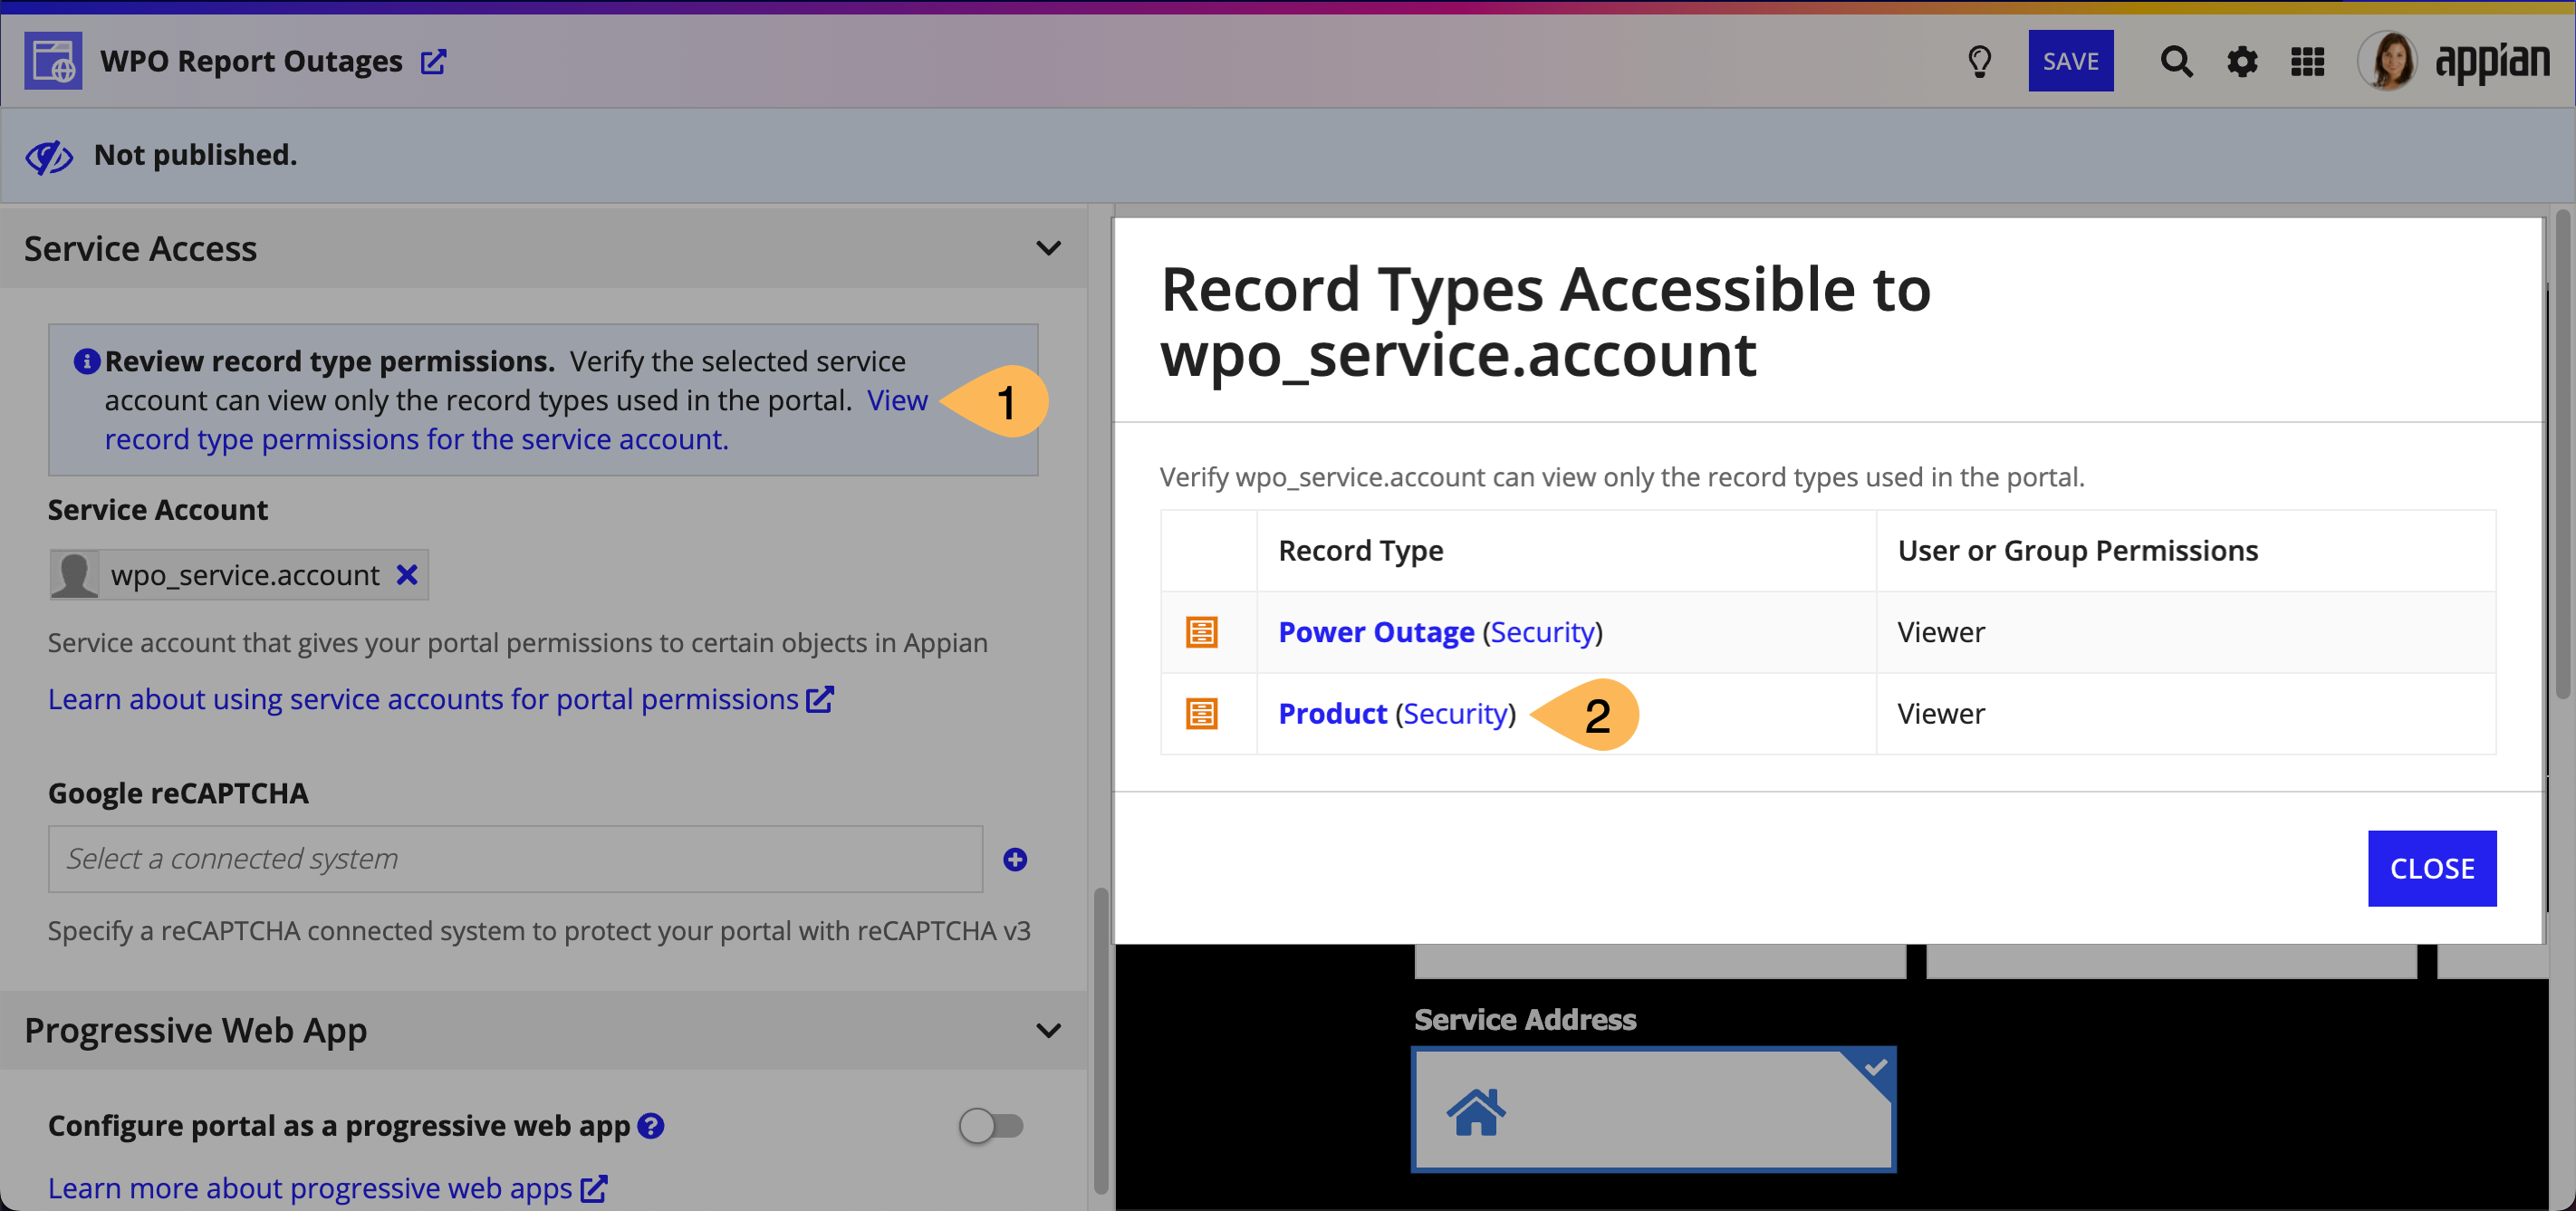Open Security link for Product

1455,714
